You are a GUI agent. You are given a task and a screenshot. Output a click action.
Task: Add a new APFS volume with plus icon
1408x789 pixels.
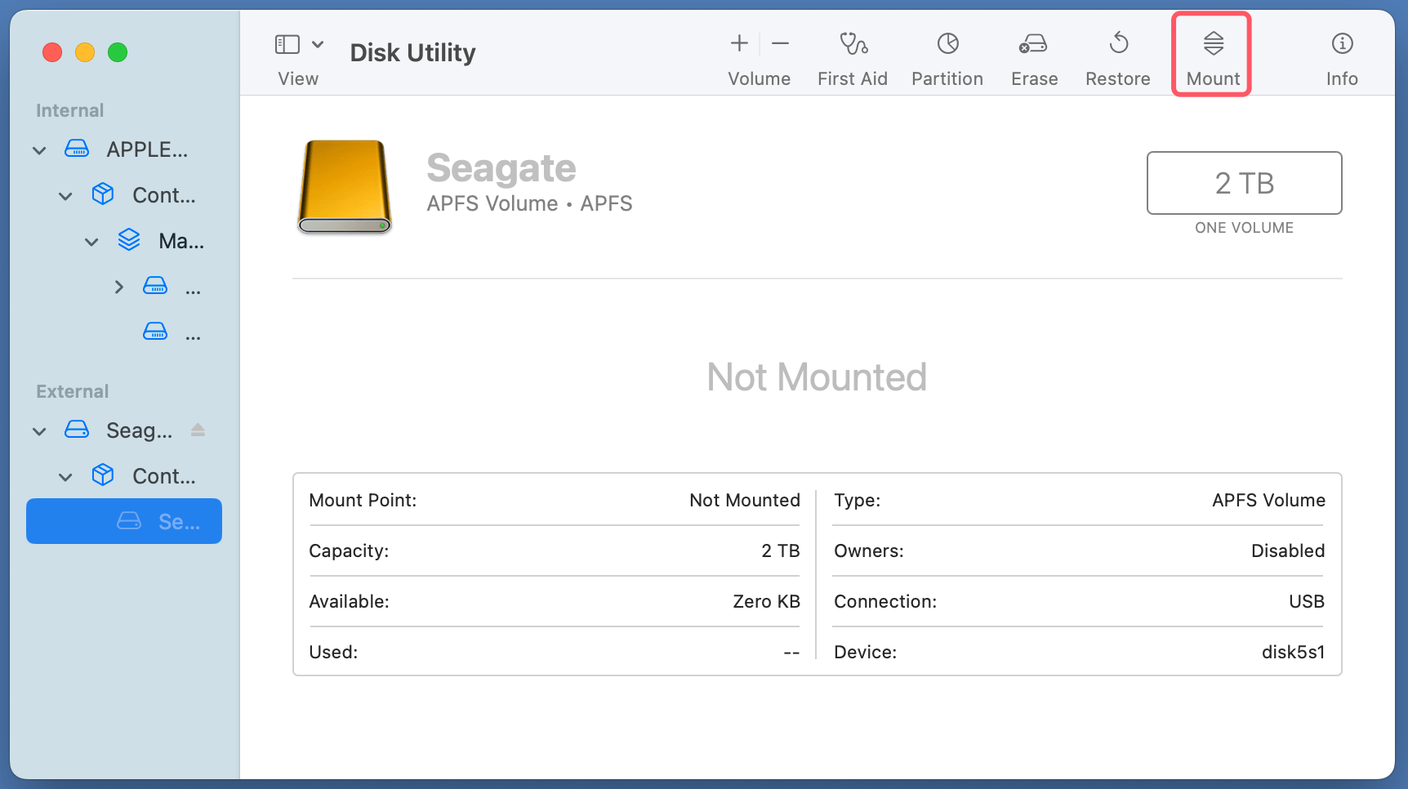(737, 43)
